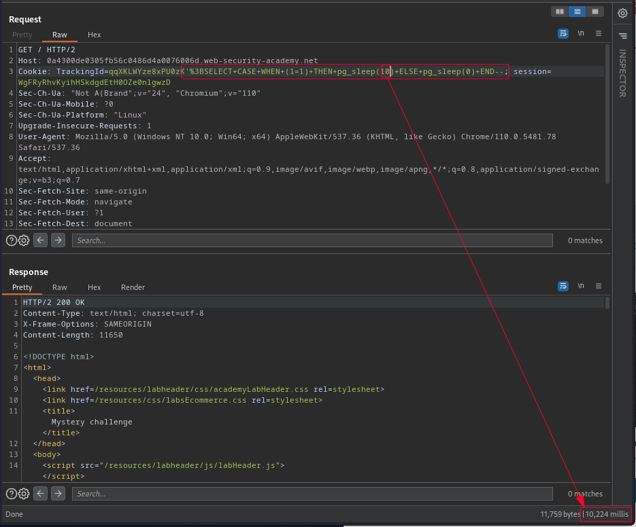Click the Request '0 matches' counter

(585, 240)
